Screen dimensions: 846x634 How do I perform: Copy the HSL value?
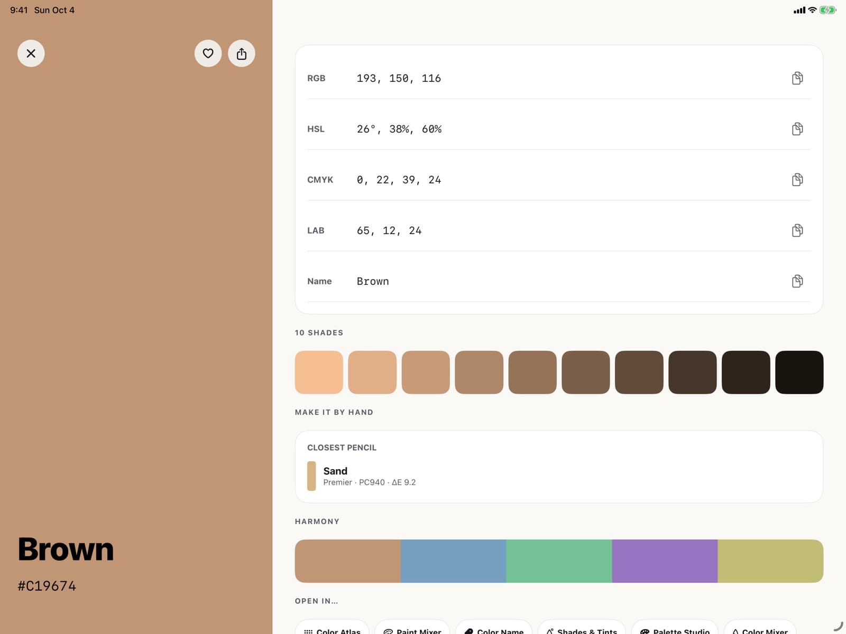point(797,129)
